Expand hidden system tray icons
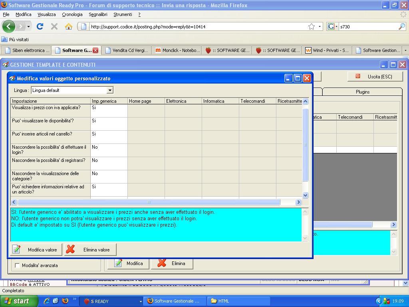 click(x=379, y=301)
